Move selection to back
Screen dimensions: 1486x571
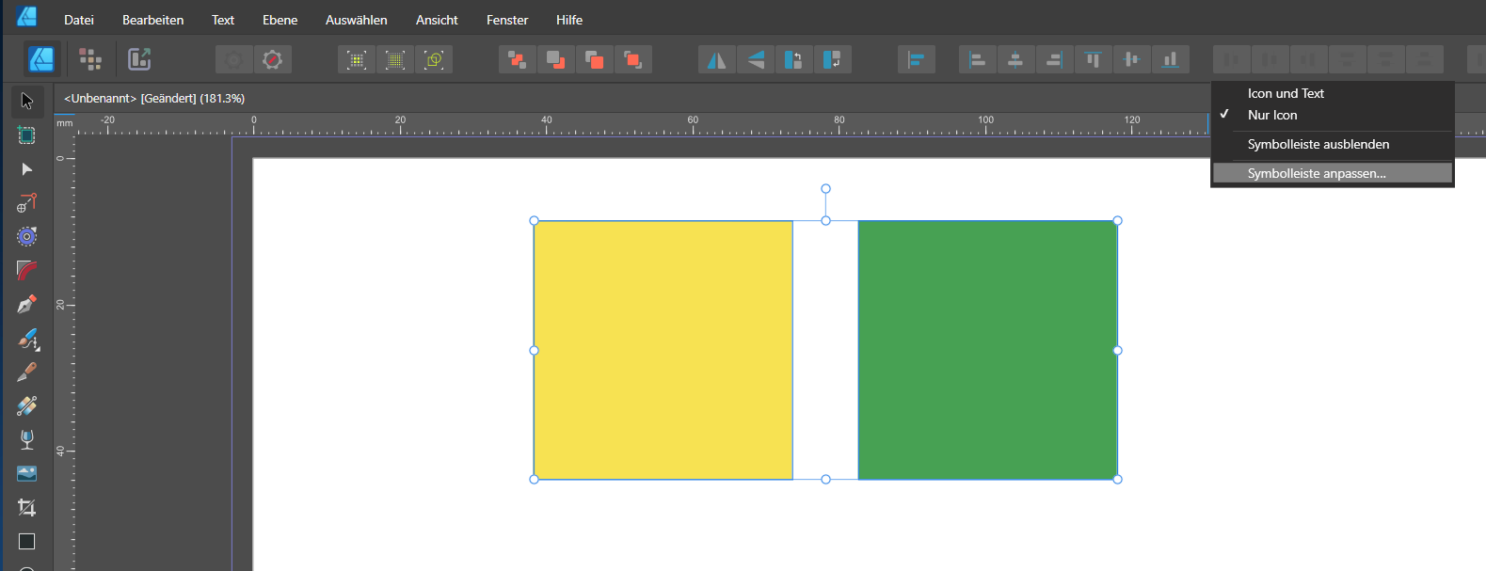(518, 59)
